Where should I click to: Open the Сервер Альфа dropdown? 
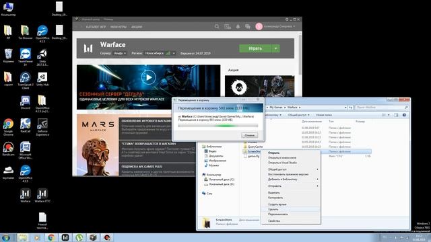pyautogui.click(x=120, y=53)
